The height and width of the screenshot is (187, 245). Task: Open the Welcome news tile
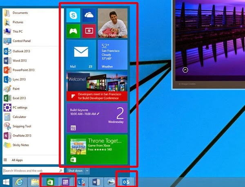point(97,86)
